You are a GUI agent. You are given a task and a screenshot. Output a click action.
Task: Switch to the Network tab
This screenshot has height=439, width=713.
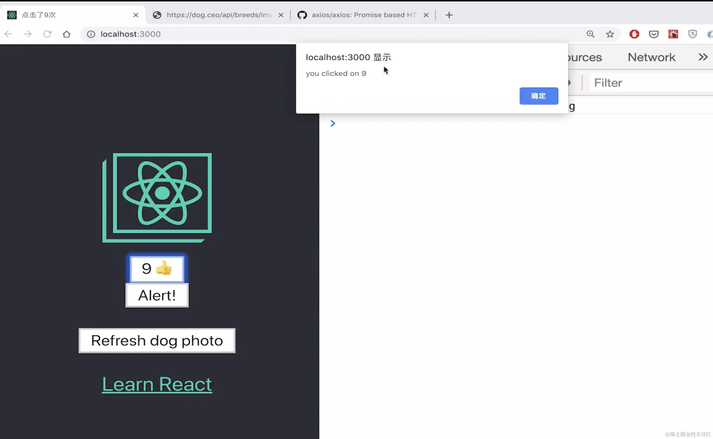click(x=651, y=57)
